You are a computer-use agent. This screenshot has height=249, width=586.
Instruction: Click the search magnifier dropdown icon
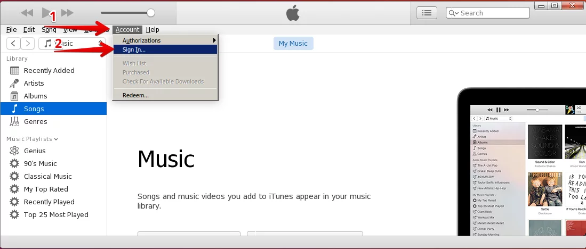point(453,13)
